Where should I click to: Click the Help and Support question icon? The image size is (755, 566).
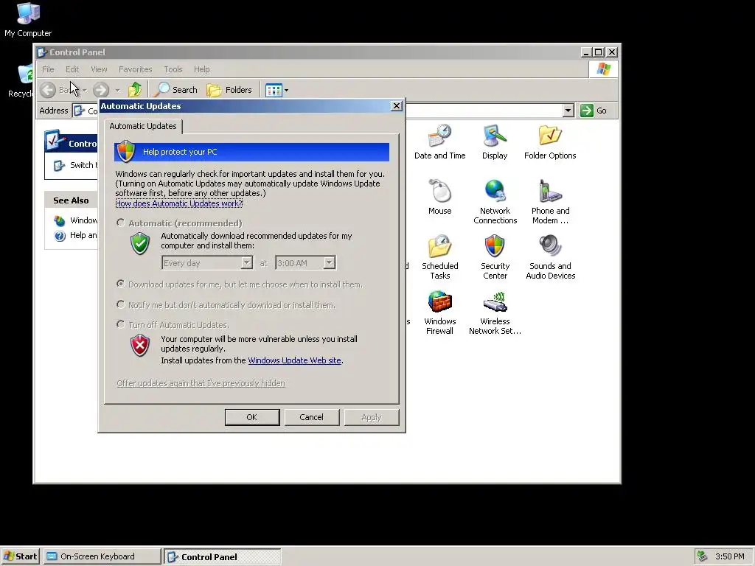point(60,235)
